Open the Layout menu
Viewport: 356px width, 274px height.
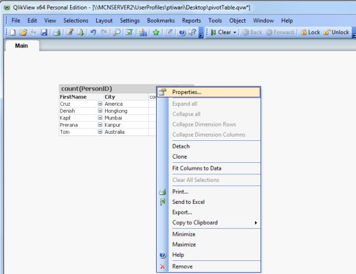[x=104, y=20]
